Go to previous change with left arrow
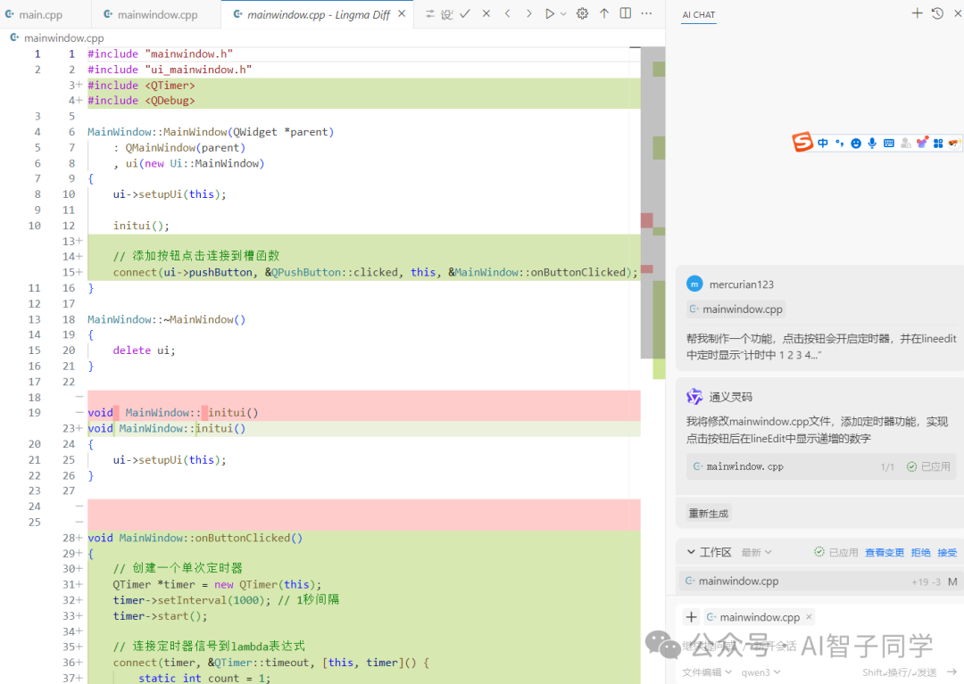 (x=507, y=13)
